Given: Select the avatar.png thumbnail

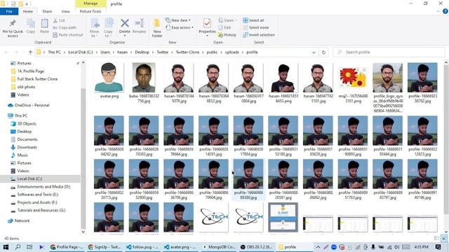Looking at the screenshot, I should [x=109, y=78].
